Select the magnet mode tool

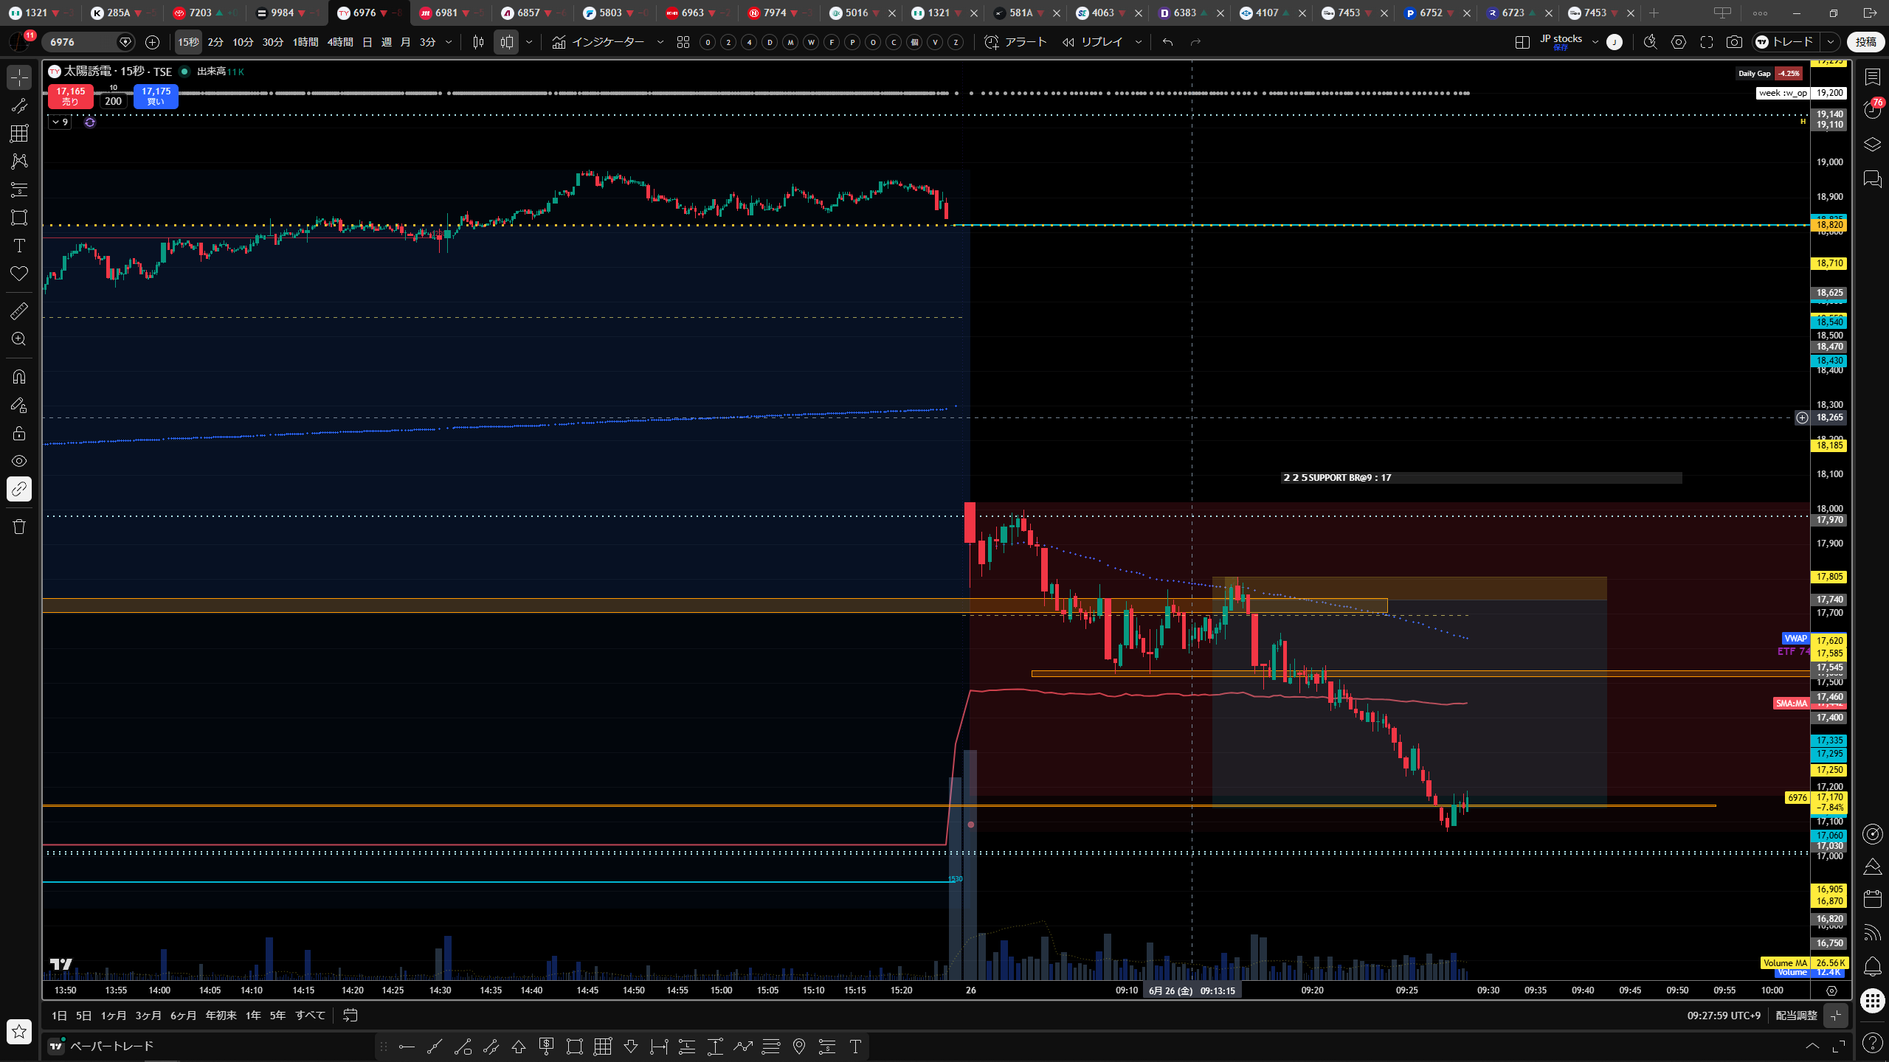(x=19, y=377)
